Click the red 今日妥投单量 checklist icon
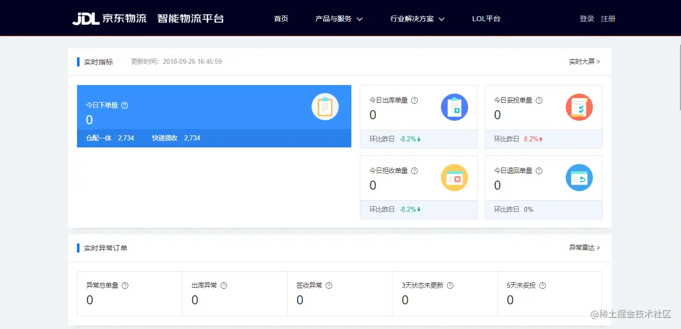Viewport: 681px width, 329px height. (579, 107)
